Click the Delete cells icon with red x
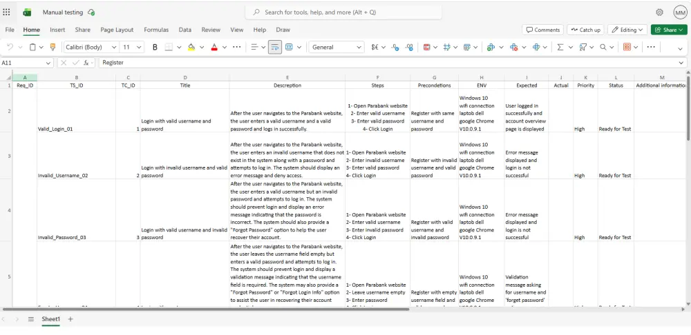Image resolution: width=691 pixels, height=335 pixels. point(513,47)
